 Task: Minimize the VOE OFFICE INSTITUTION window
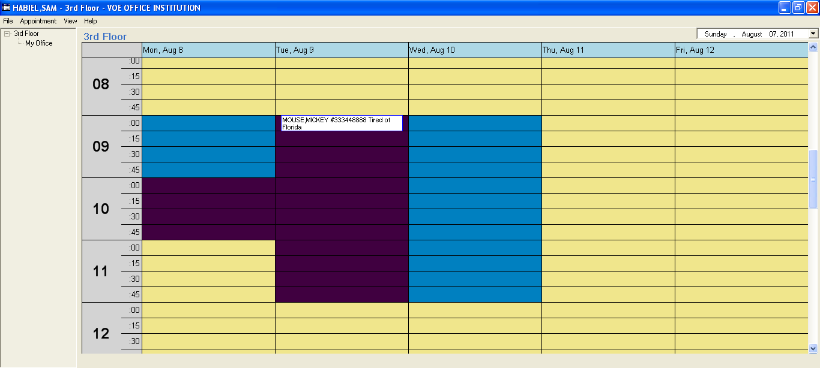(785, 8)
